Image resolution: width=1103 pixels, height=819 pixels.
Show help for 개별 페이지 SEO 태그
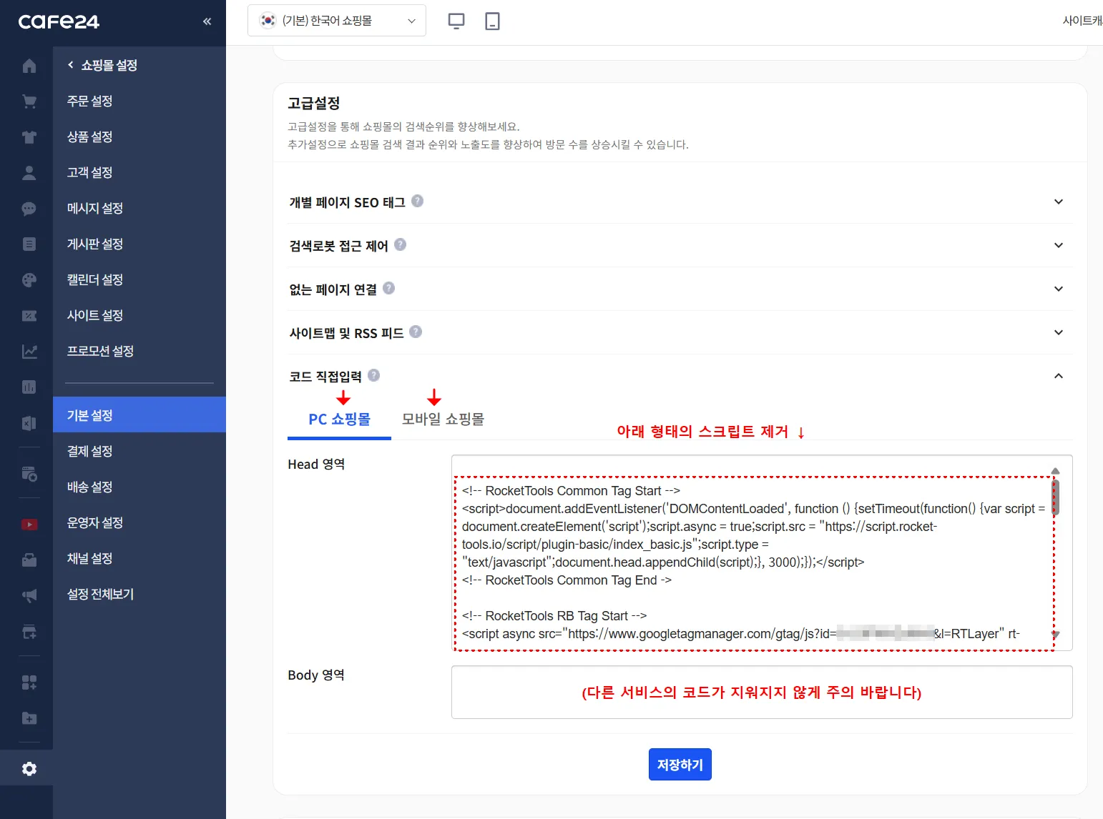pyautogui.click(x=418, y=202)
